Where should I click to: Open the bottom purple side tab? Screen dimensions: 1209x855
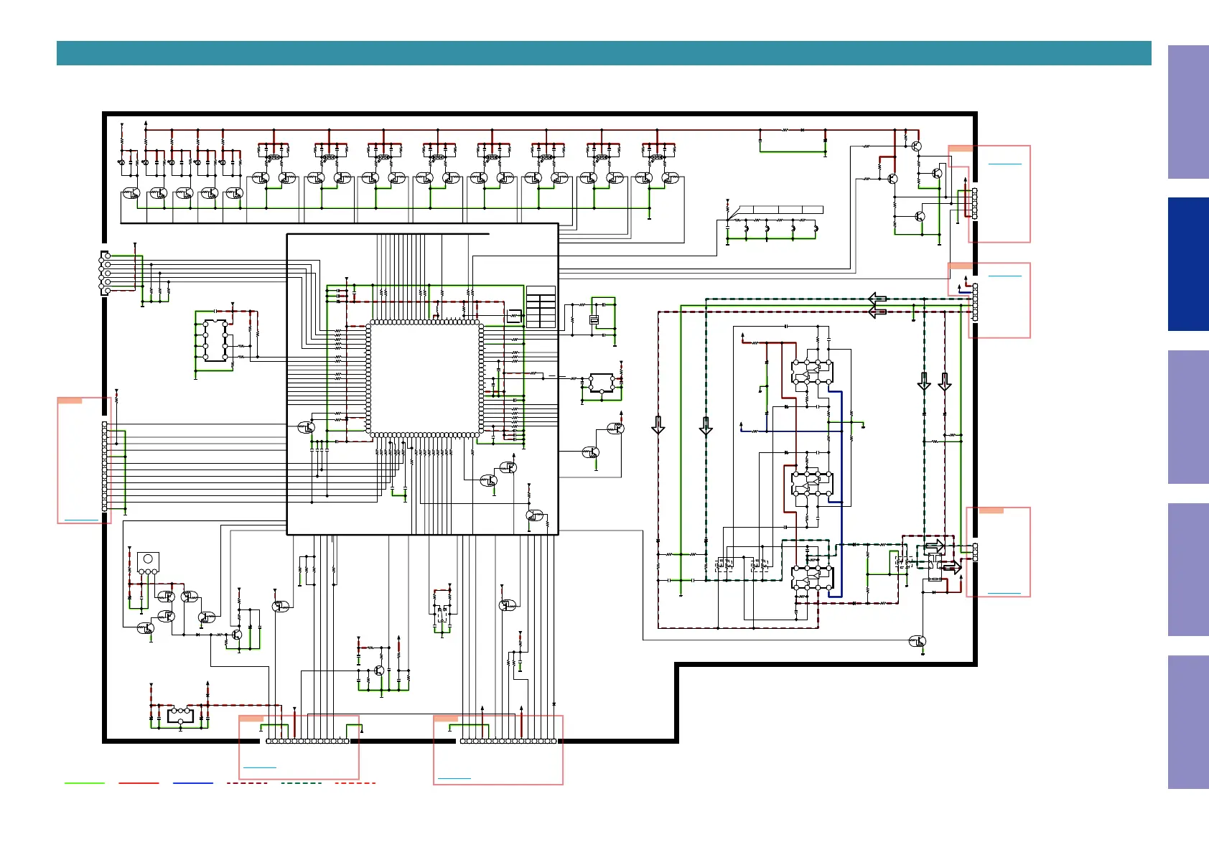[x=1188, y=722]
